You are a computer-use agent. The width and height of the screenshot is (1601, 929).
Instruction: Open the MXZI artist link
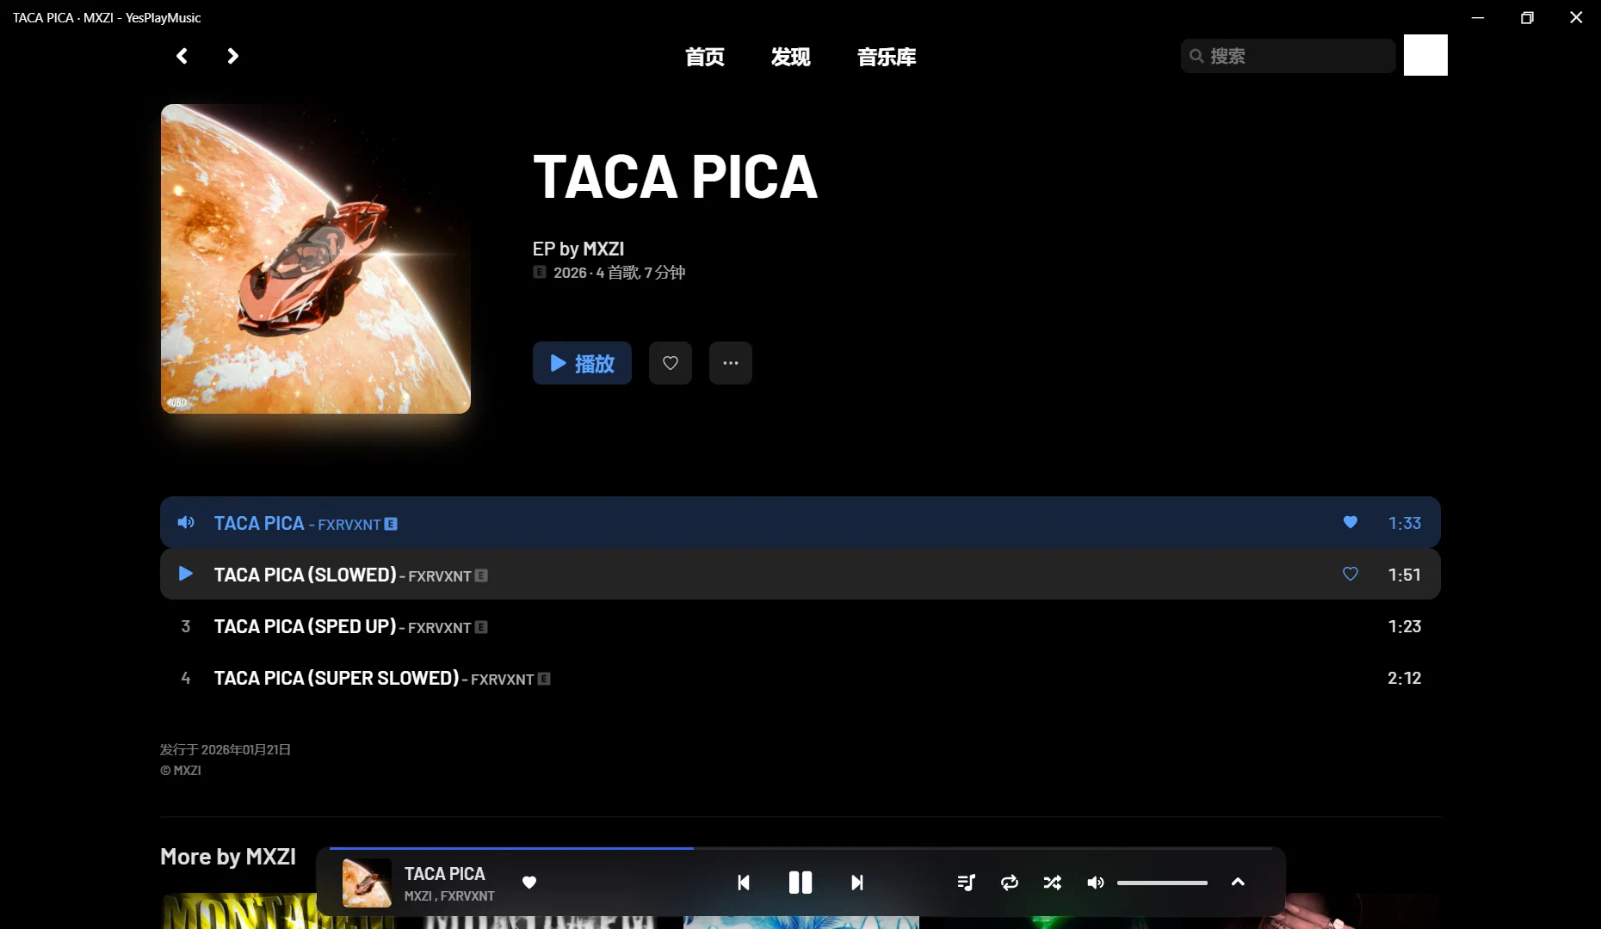coord(603,249)
